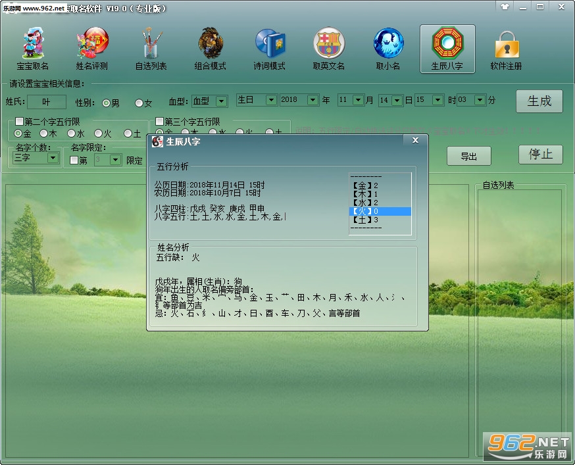Open the 姓名评测 name evaluation icon
Screen dimensions: 575x465
point(91,49)
